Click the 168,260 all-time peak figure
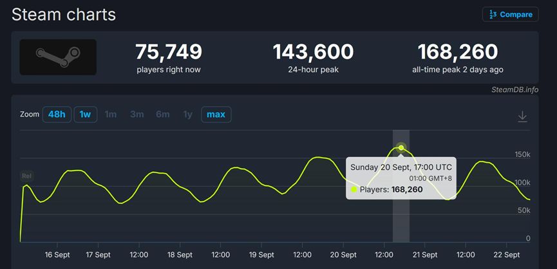The image size is (557, 269). [x=458, y=52]
